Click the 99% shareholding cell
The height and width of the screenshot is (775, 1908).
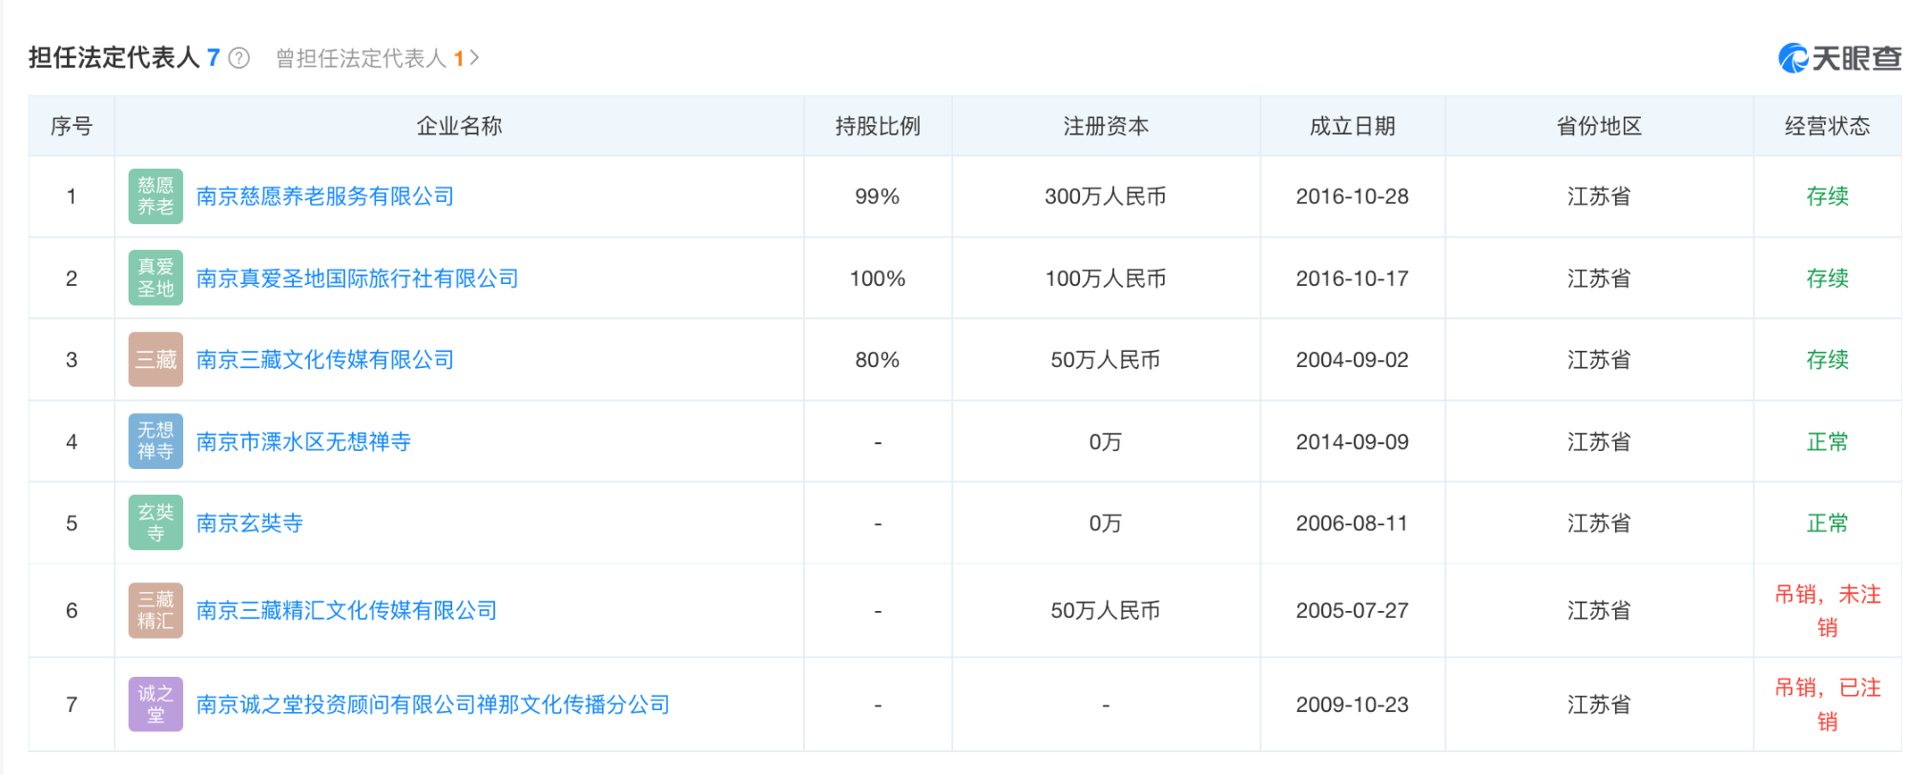coord(878,196)
